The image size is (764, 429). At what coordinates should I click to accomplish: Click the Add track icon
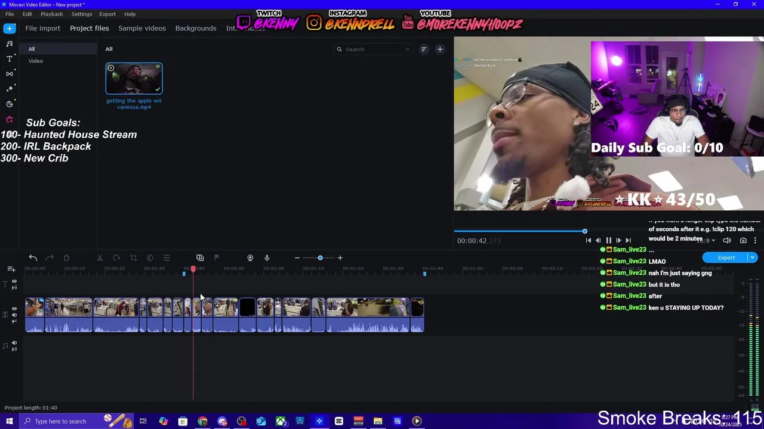coord(11,270)
